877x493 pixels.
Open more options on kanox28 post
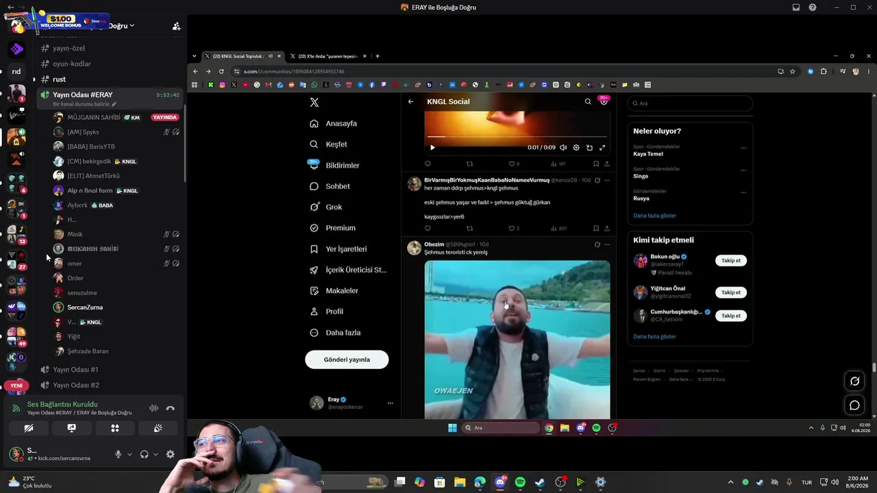[x=606, y=180]
